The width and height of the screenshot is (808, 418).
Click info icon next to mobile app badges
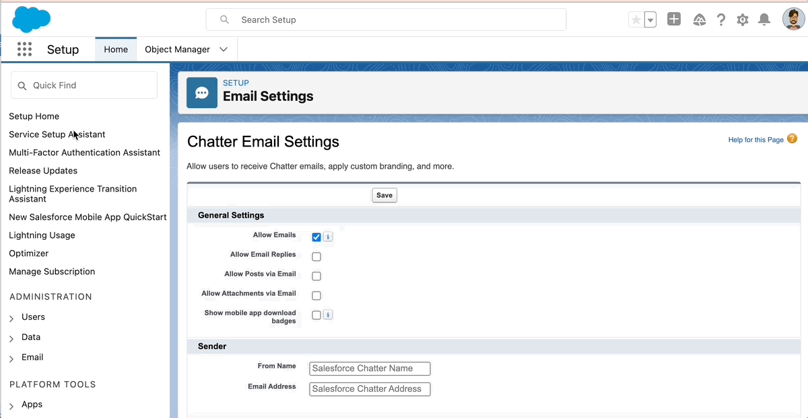point(328,315)
